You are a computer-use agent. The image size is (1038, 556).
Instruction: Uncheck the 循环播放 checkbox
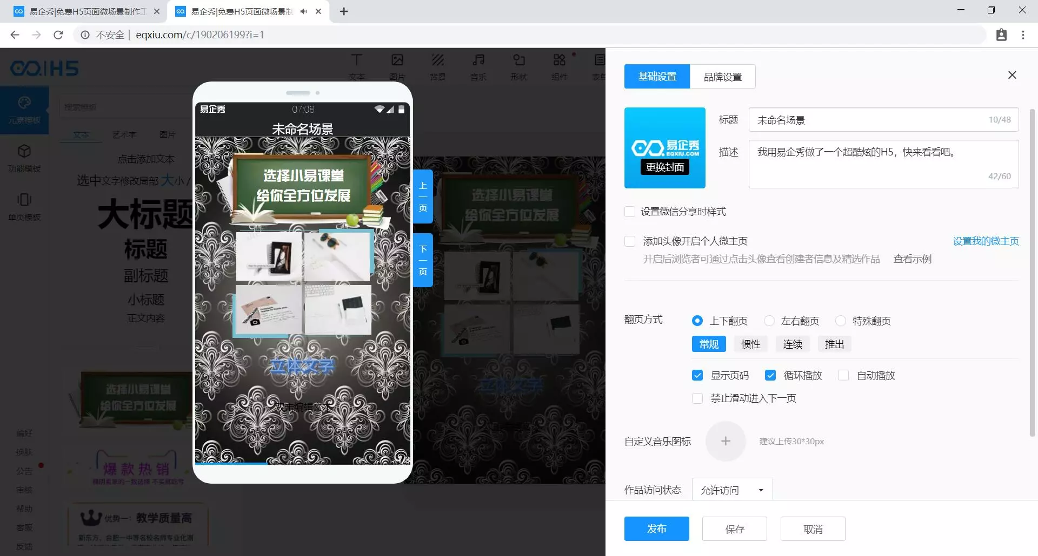770,375
